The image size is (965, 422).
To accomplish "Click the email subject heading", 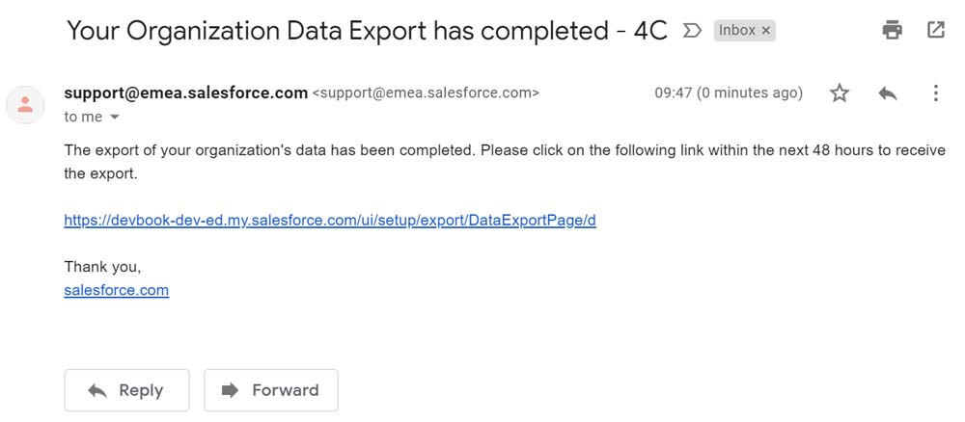I will [x=367, y=31].
